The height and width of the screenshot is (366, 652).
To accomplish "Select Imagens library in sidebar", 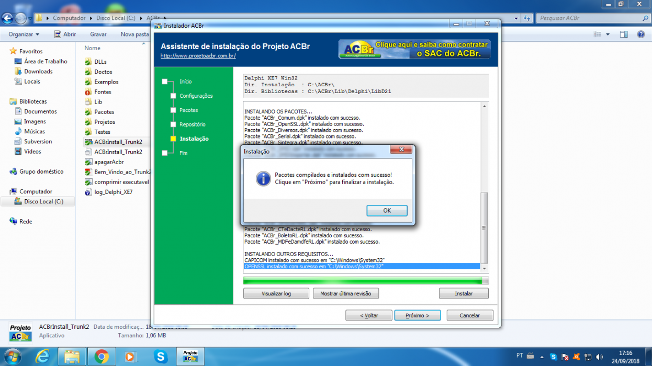I will 35,121.
